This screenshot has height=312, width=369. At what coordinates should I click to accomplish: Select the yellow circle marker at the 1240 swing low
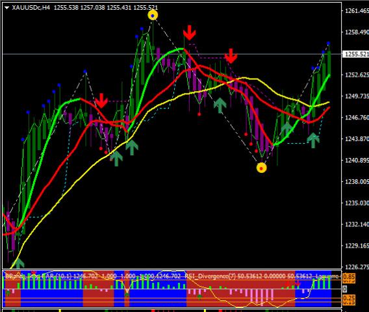(261, 168)
